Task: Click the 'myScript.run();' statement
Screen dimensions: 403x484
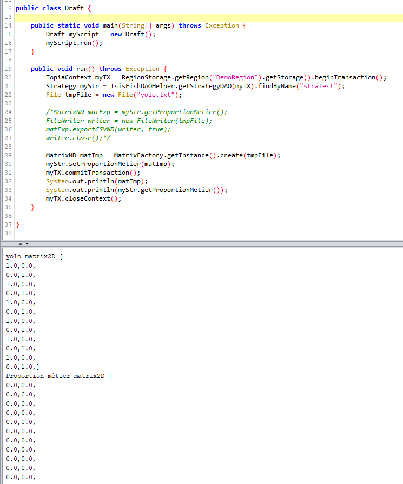Action: point(74,43)
